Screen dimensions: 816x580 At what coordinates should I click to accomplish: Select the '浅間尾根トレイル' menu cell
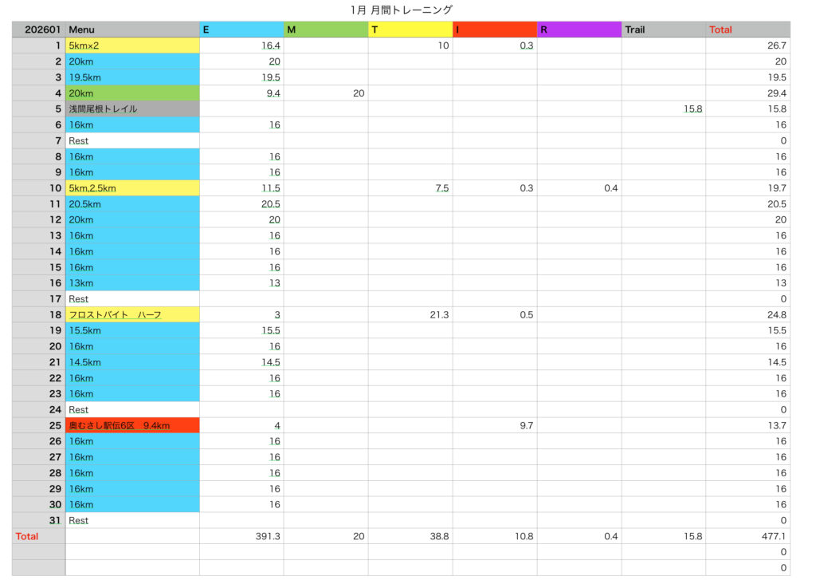[x=132, y=109]
